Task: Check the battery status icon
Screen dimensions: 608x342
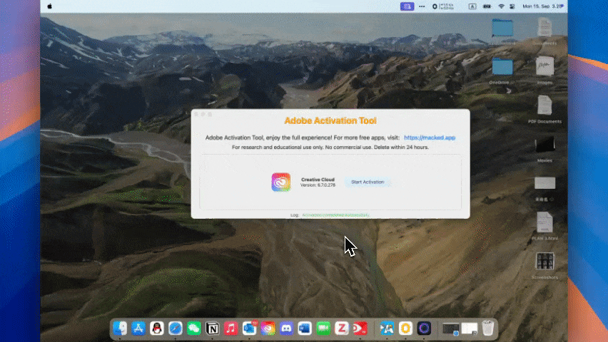Action: pos(487,6)
